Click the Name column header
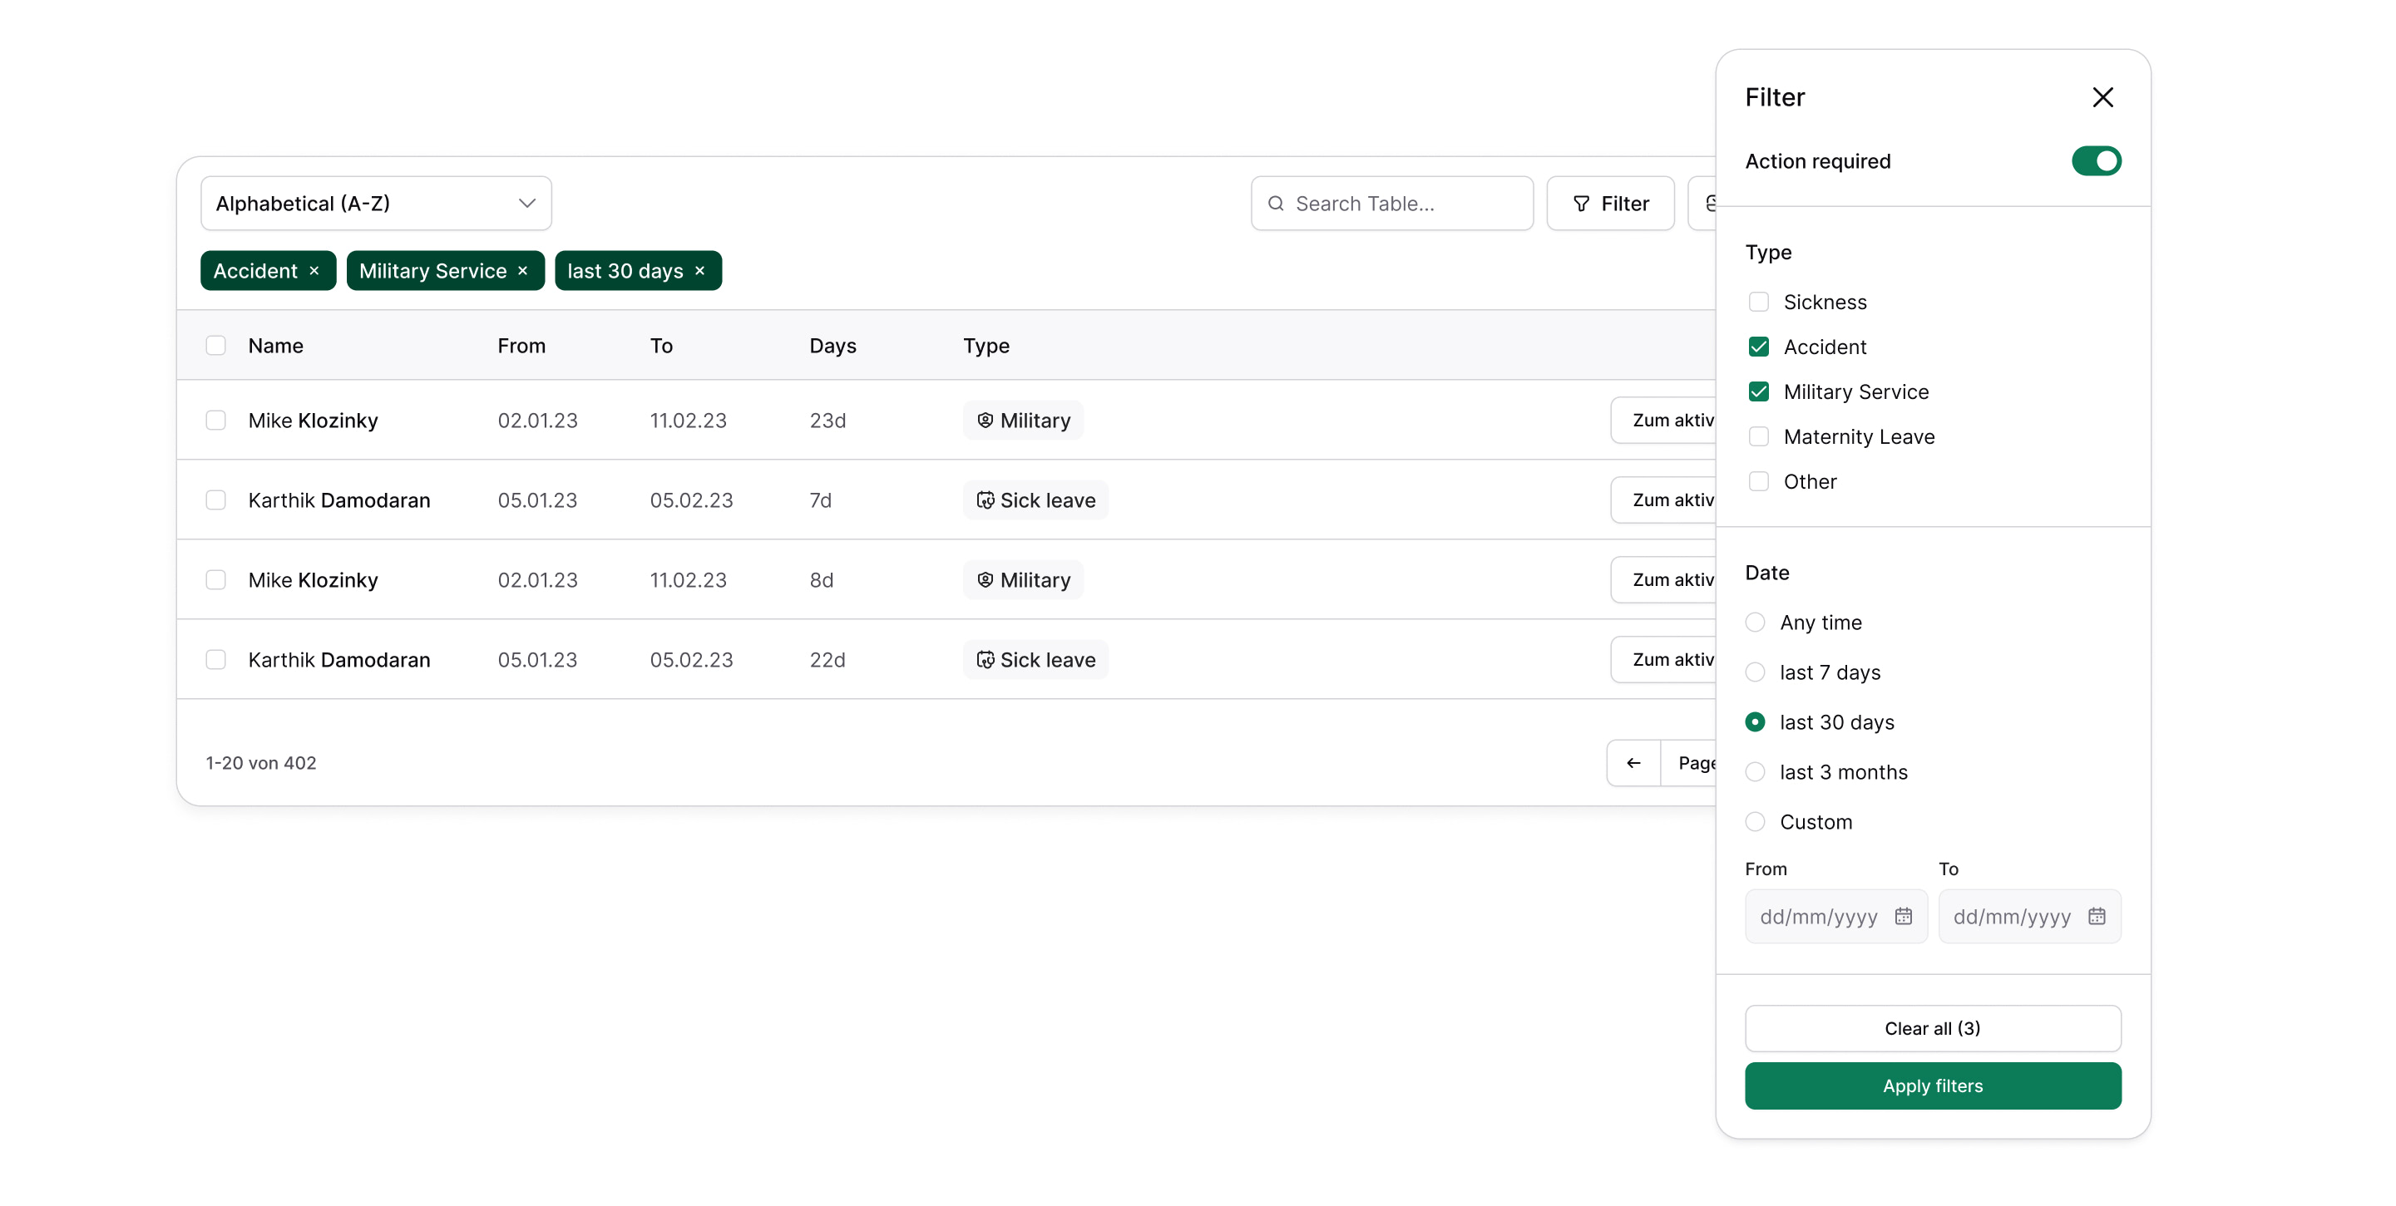 (x=275, y=346)
